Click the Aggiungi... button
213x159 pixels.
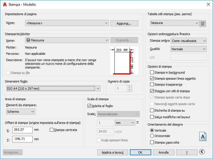(124, 23)
